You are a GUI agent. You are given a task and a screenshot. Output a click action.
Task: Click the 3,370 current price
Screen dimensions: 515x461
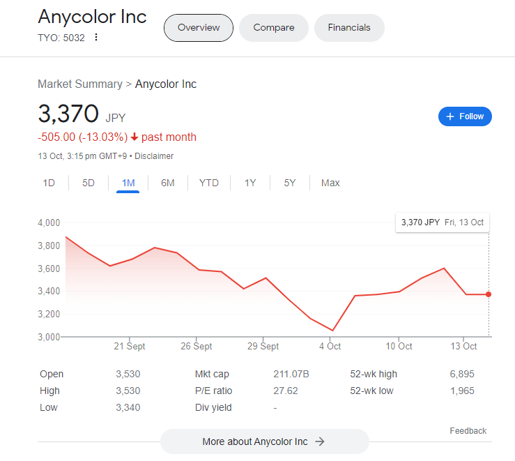68,114
